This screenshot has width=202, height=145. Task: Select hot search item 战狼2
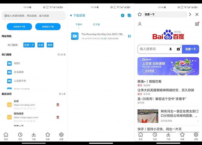point(17,63)
